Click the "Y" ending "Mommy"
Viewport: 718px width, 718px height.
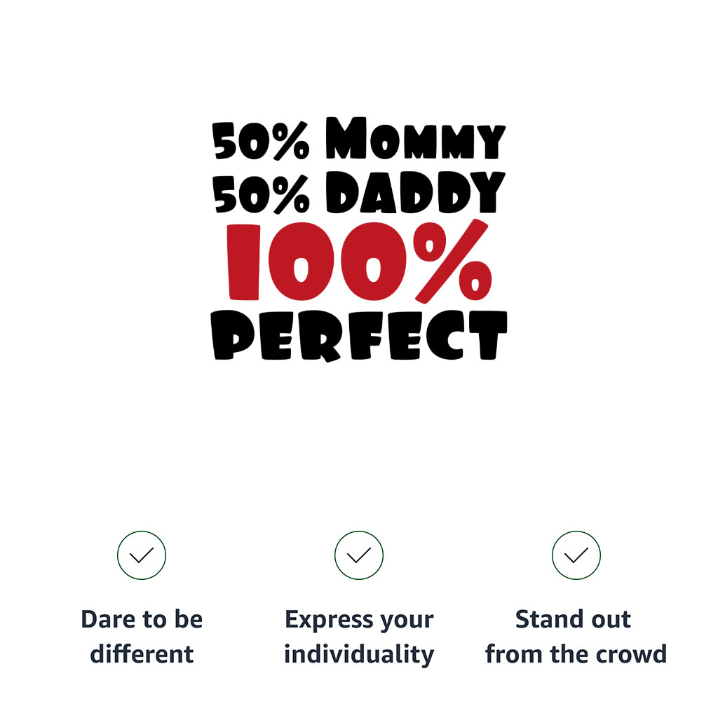click(x=488, y=141)
